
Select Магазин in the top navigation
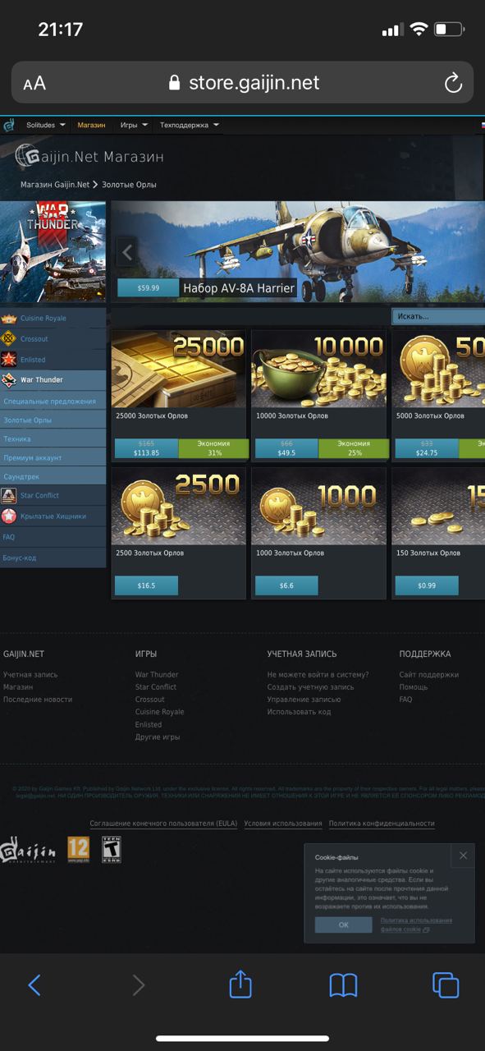(91, 126)
